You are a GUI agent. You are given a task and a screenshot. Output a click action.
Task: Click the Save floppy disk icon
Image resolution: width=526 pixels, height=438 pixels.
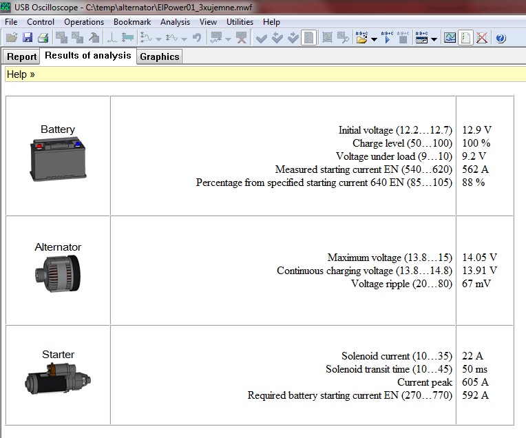click(28, 39)
